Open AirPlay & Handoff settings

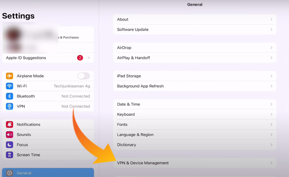click(194, 58)
